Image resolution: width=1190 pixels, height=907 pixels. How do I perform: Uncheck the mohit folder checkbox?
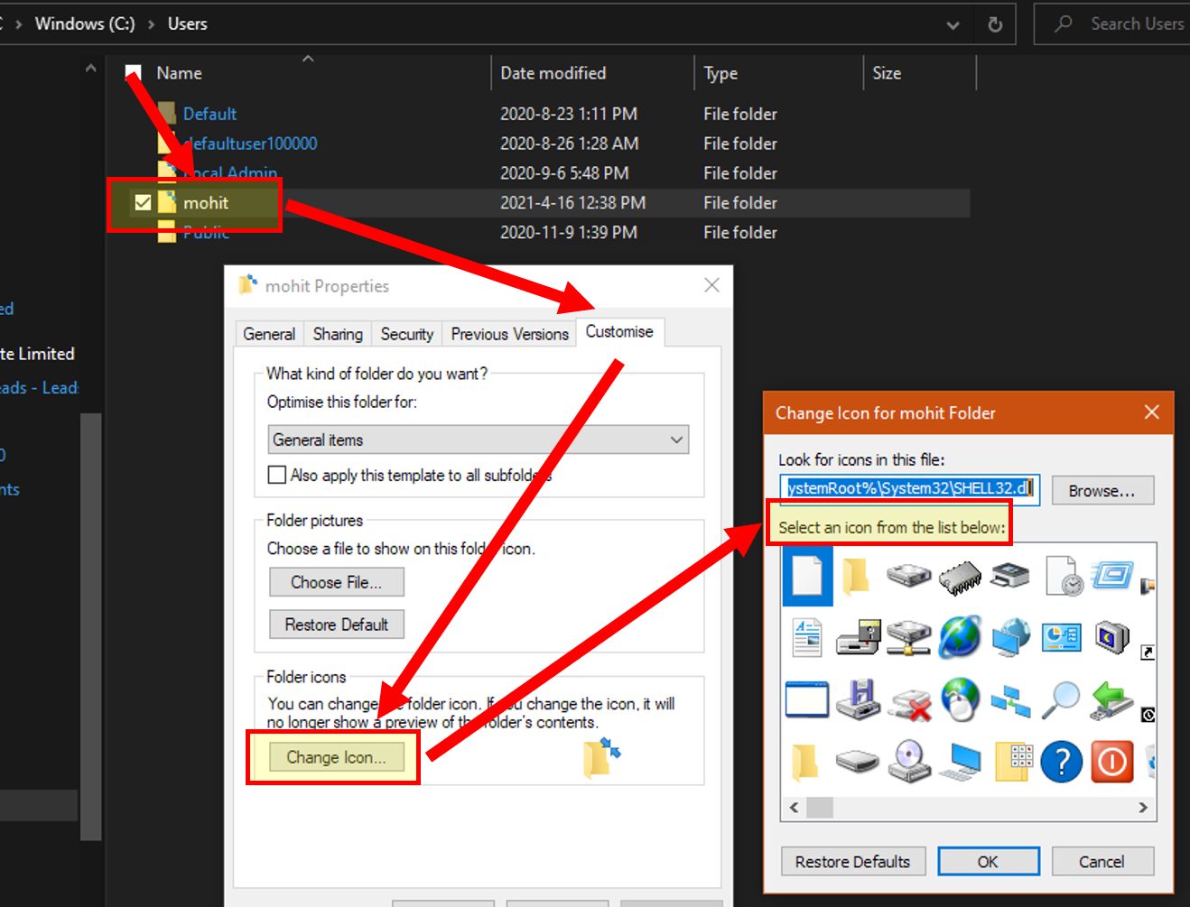coord(143,202)
